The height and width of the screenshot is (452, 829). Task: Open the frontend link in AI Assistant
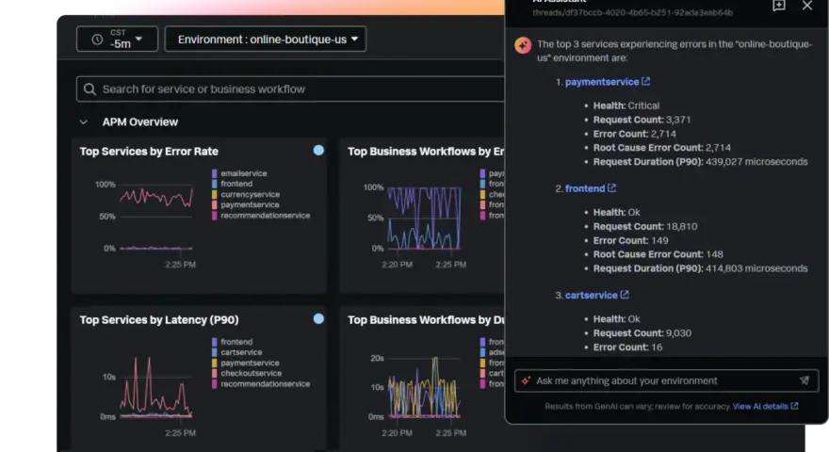pyautogui.click(x=585, y=188)
